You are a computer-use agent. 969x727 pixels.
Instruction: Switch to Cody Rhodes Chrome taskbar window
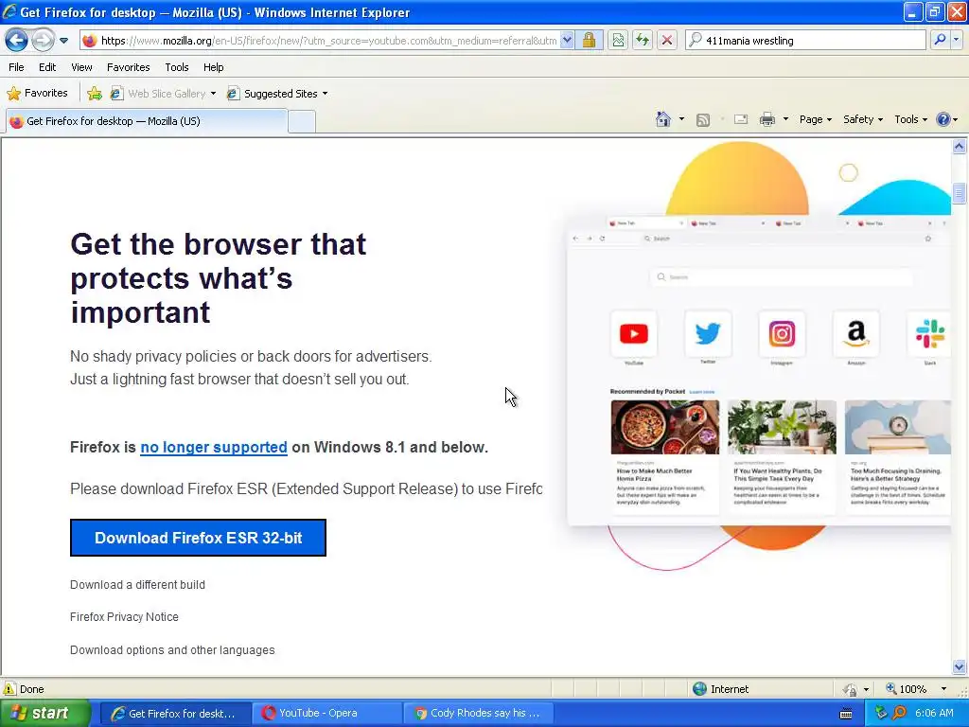click(478, 714)
